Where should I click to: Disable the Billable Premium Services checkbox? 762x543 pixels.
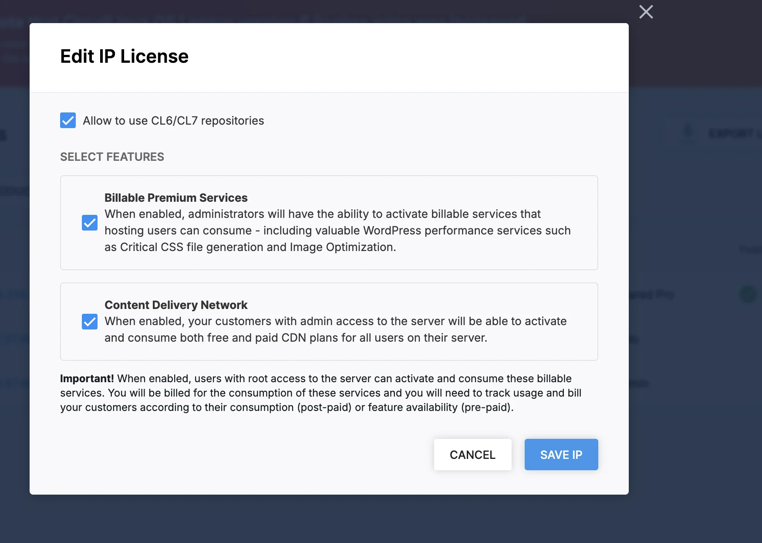tap(89, 223)
